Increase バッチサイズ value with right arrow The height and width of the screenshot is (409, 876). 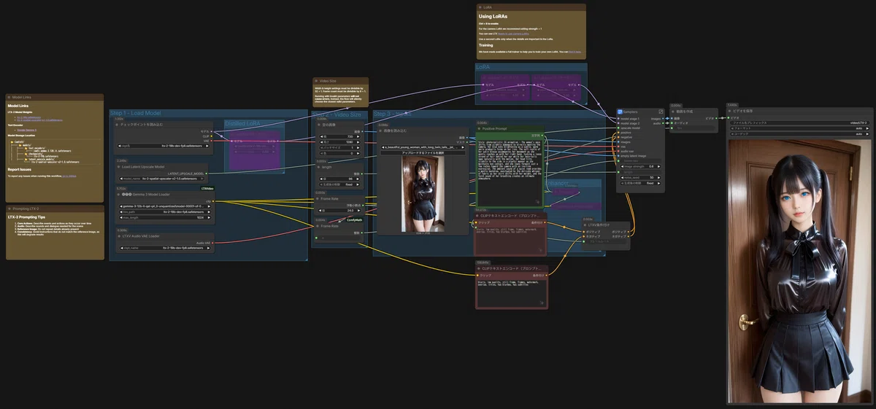[x=359, y=147]
